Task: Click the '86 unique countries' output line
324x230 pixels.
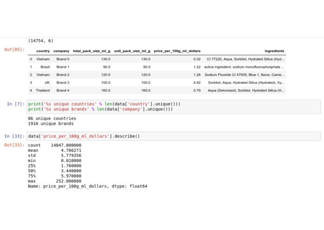Action: tap(52, 118)
